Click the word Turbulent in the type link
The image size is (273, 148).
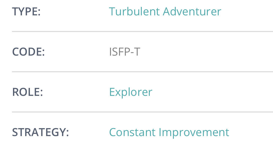[x=134, y=12]
